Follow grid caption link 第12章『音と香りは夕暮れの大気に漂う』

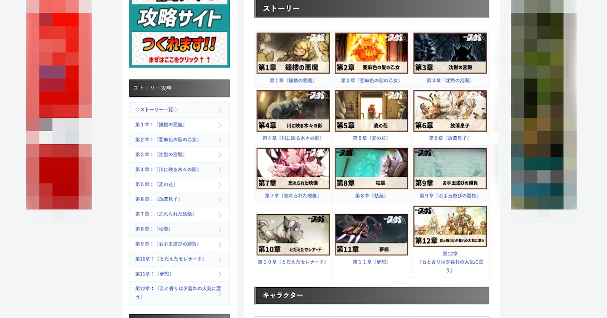pyautogui.click(x=450, y=262)
